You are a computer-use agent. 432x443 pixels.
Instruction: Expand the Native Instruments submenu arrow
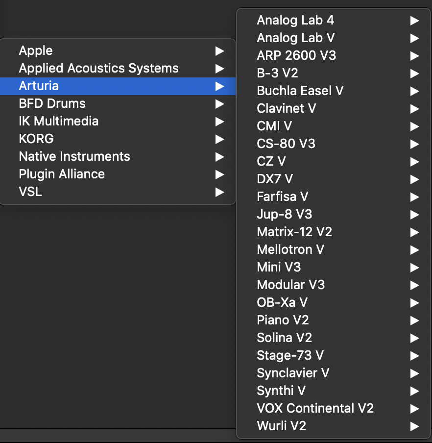click(x=219, y=156)
